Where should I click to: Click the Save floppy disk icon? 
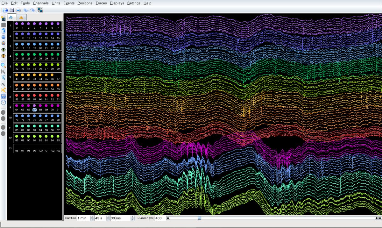12,10
